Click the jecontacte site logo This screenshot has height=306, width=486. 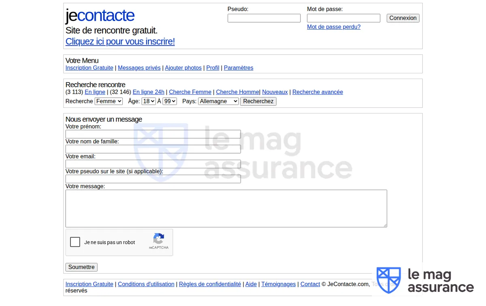point(100,15)
